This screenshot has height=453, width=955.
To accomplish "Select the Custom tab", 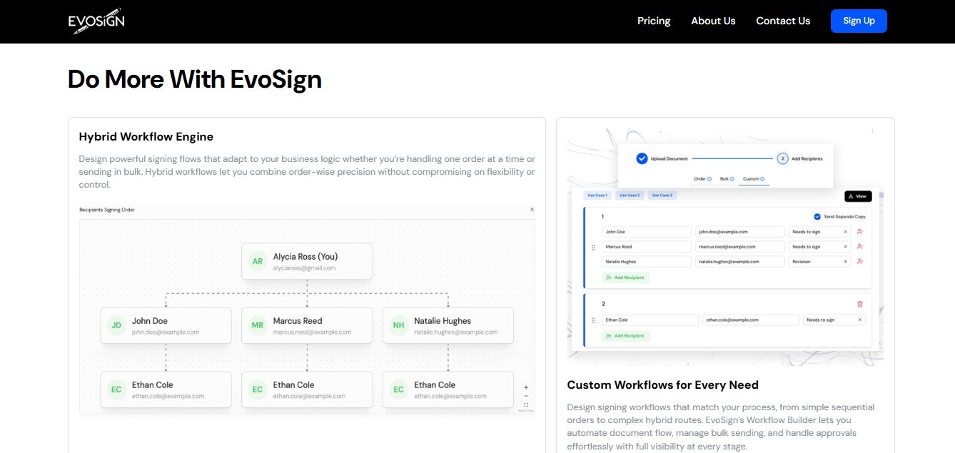I will 754,179.
